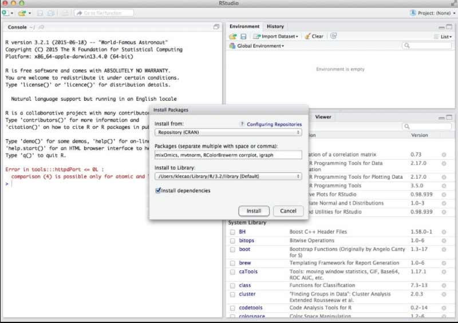
Task: Minimize the Packages/Viewer pane
Action: (441, 117)
